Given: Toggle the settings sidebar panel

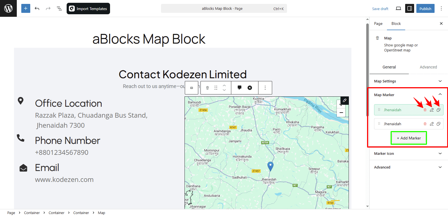Looking at the screenshot, I should [x=410, y=8].
